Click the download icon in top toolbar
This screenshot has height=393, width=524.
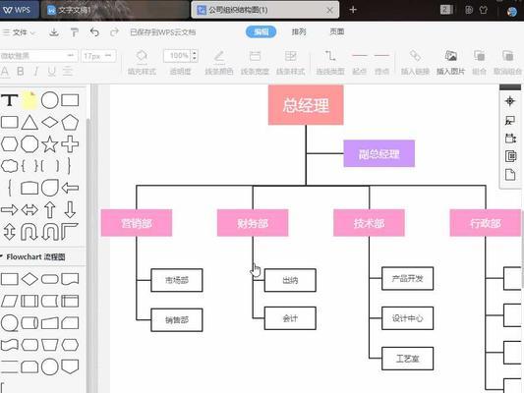(x=54, y=32)
